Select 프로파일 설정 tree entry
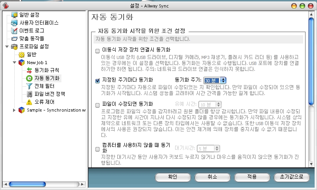 [34, 46]
